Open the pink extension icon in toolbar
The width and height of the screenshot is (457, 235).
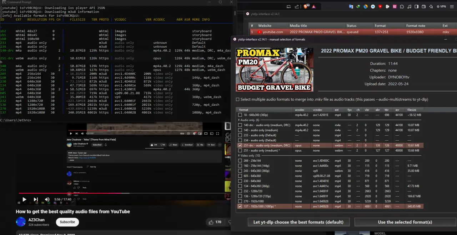[395, 6]
